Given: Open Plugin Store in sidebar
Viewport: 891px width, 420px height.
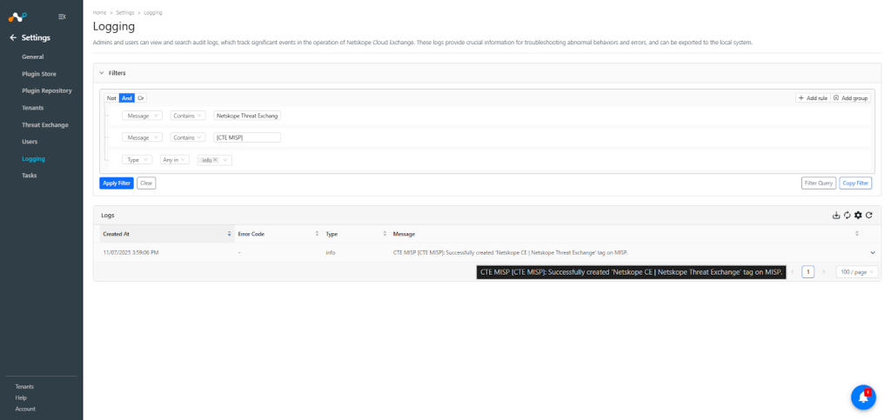Looking at the screenshot, I should point(39,74).
